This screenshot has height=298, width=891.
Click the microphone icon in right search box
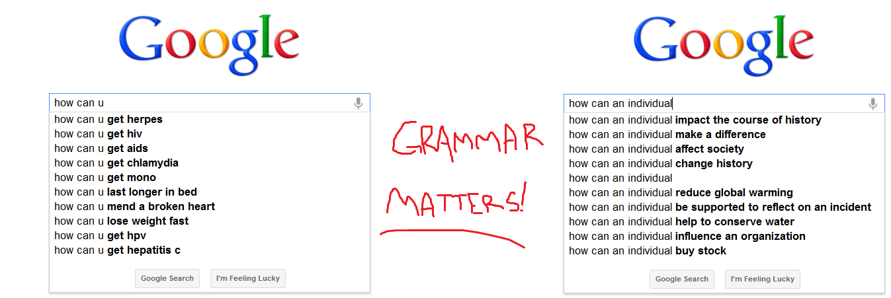pyautogui.click(x=872, y=104)
